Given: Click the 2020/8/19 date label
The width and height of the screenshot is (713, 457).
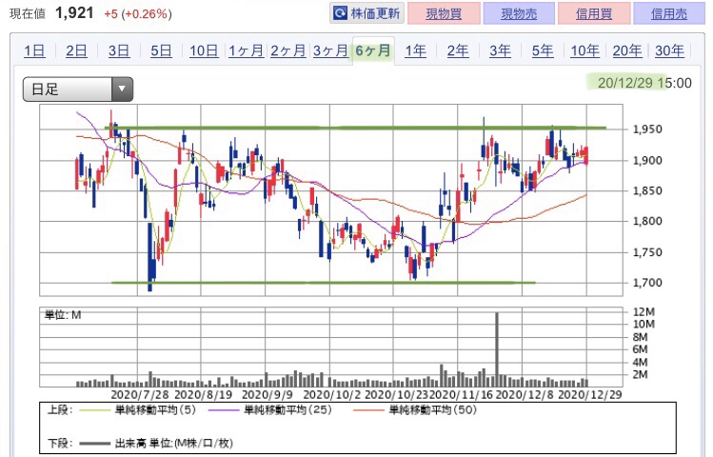Looking at the screenshot, I should 204,394.
